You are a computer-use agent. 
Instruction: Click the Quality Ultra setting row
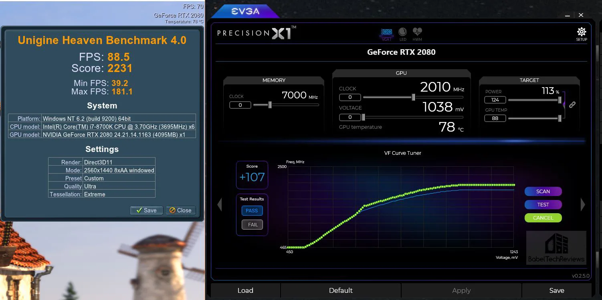(102, 186)
